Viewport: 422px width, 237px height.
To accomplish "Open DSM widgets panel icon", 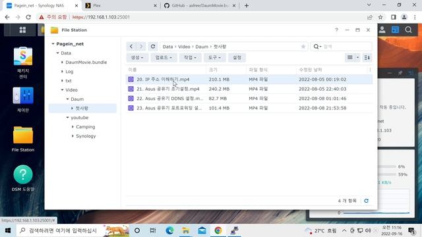I will click(395, 30).
